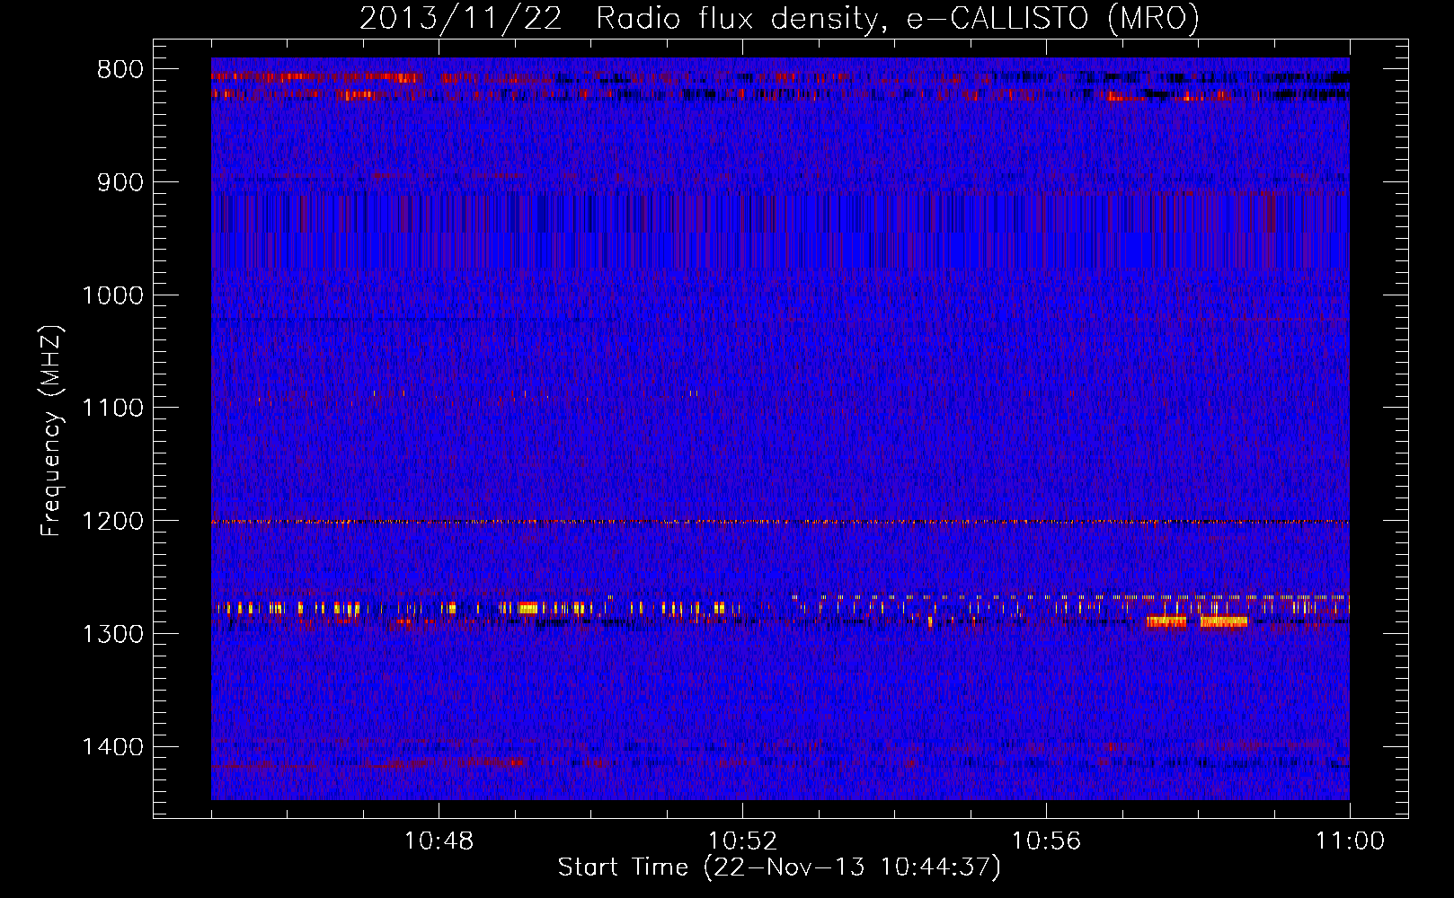Click the 10:56 time axis label

tap(1046, 841)
